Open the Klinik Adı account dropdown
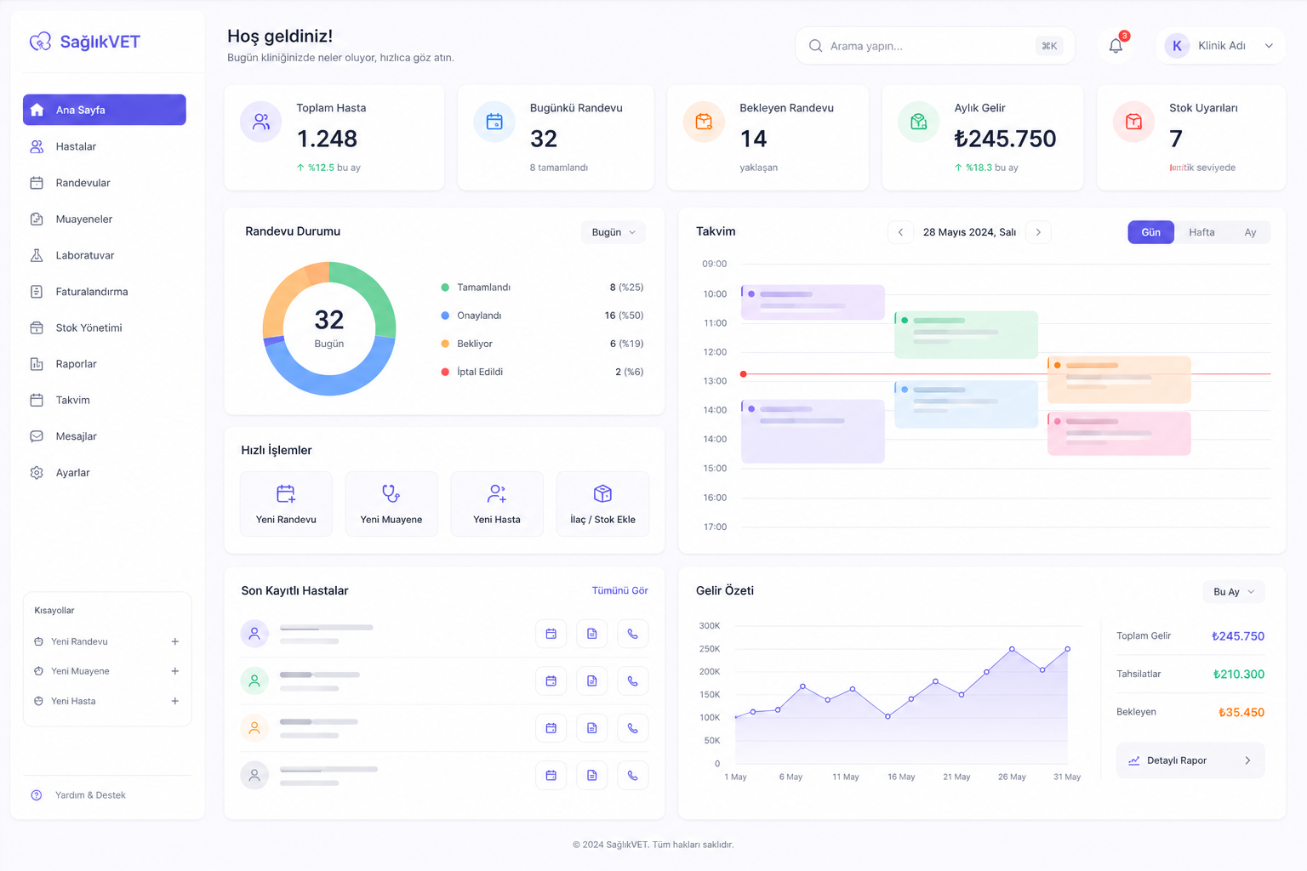This screenshot has height=871, width=1307. [x=1221, y=46]
